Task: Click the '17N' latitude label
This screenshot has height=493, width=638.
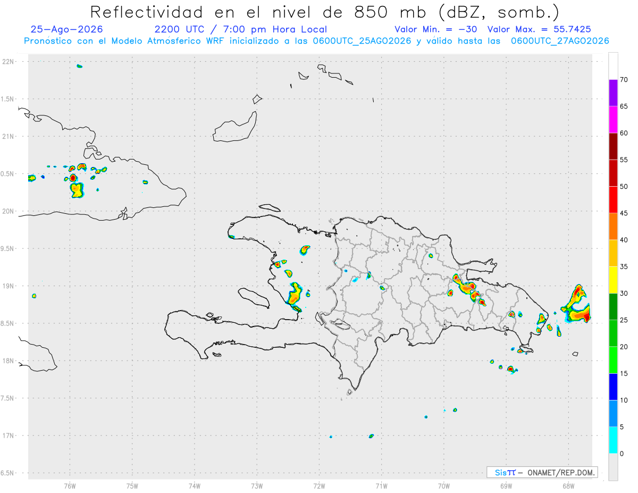Action: point(8,436)
